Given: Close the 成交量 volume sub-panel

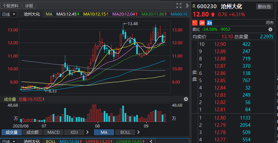Looking at the screenshot, I should click(x=186, y=99).
